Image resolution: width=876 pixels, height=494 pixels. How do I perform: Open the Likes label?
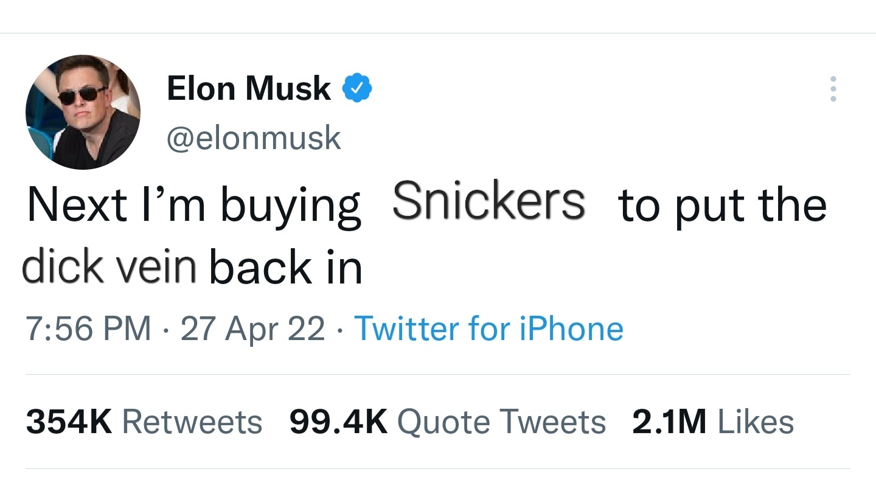[x=756, y=422]
